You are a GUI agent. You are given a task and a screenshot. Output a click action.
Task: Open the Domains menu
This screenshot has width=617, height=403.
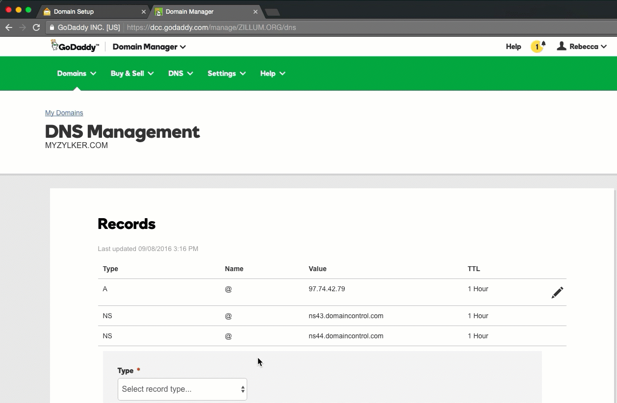[73, 73]
